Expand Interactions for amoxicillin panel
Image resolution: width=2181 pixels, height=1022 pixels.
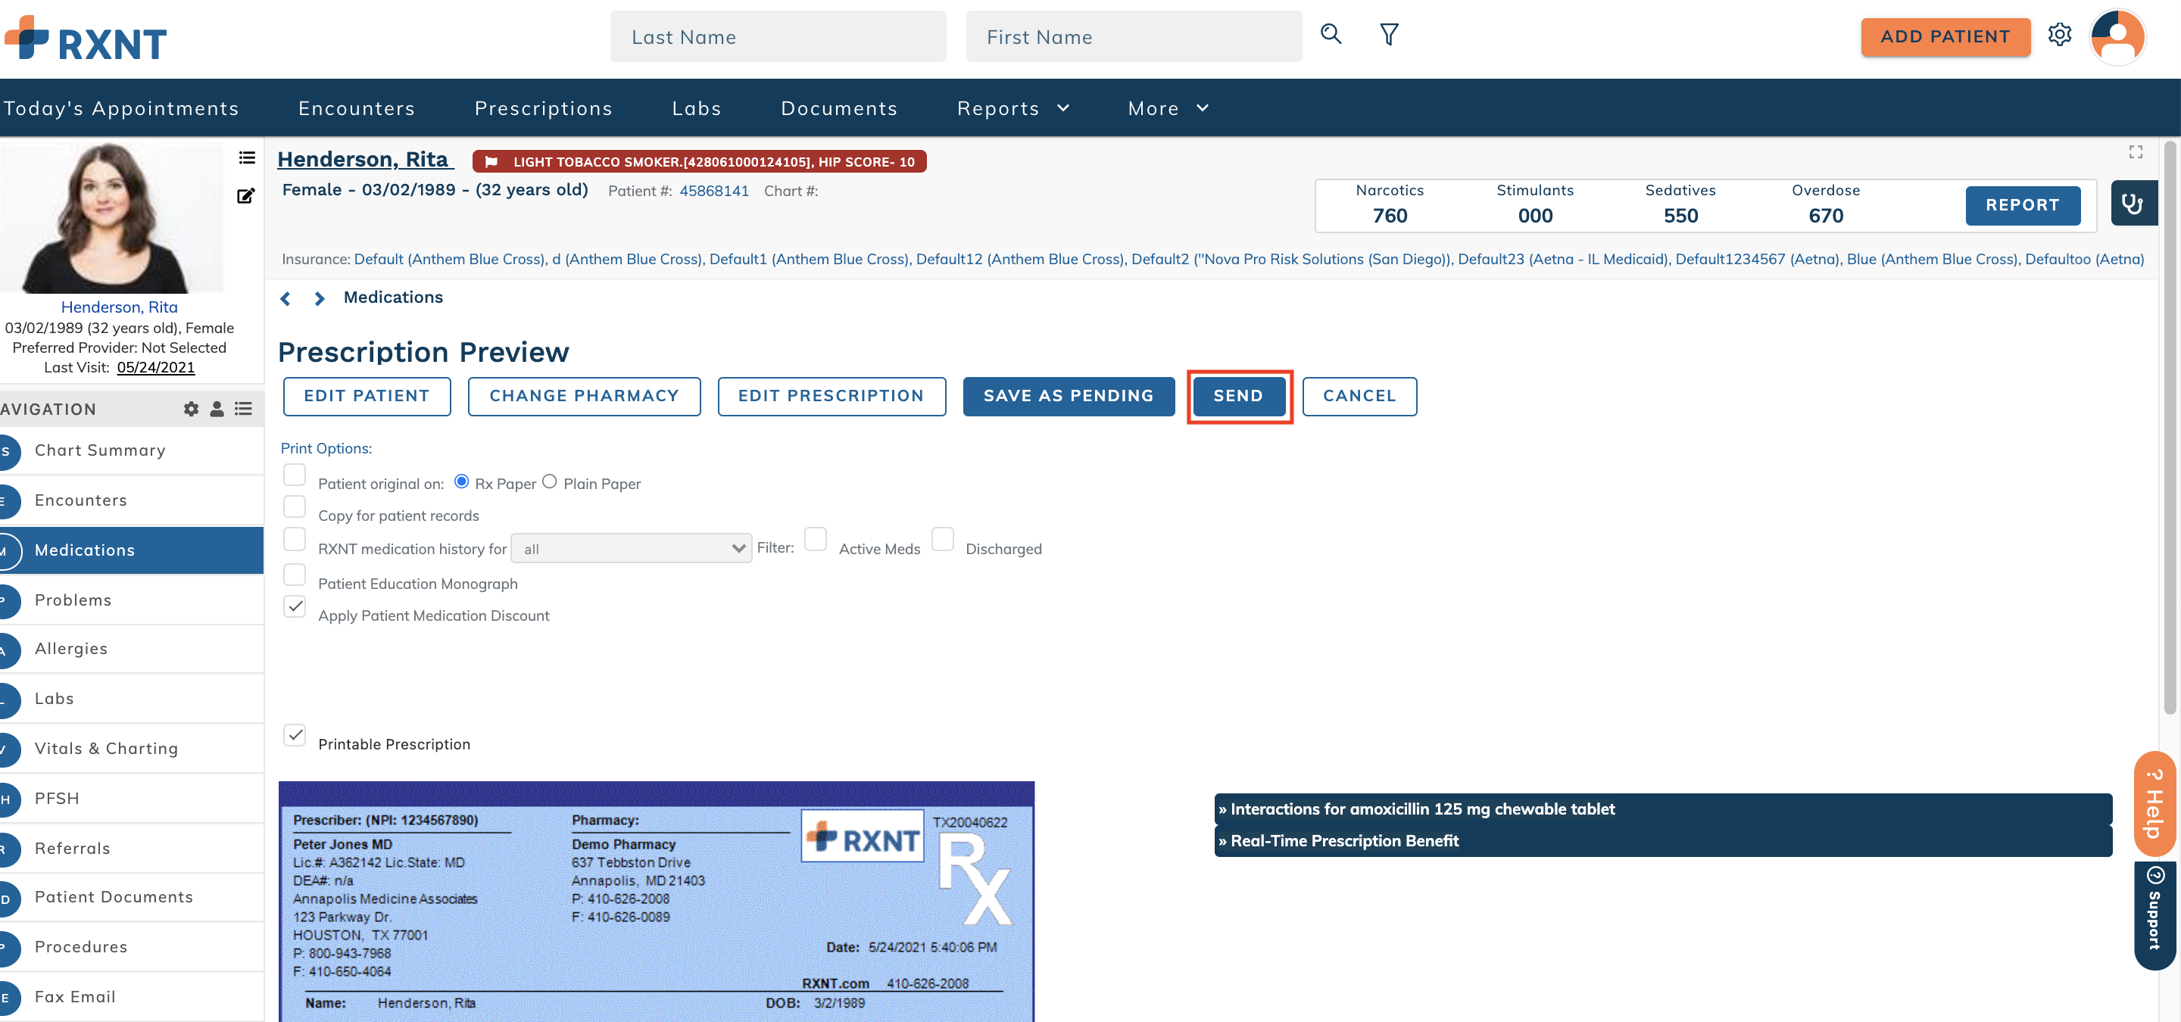pyautogui.click(x=1663, y=809)
